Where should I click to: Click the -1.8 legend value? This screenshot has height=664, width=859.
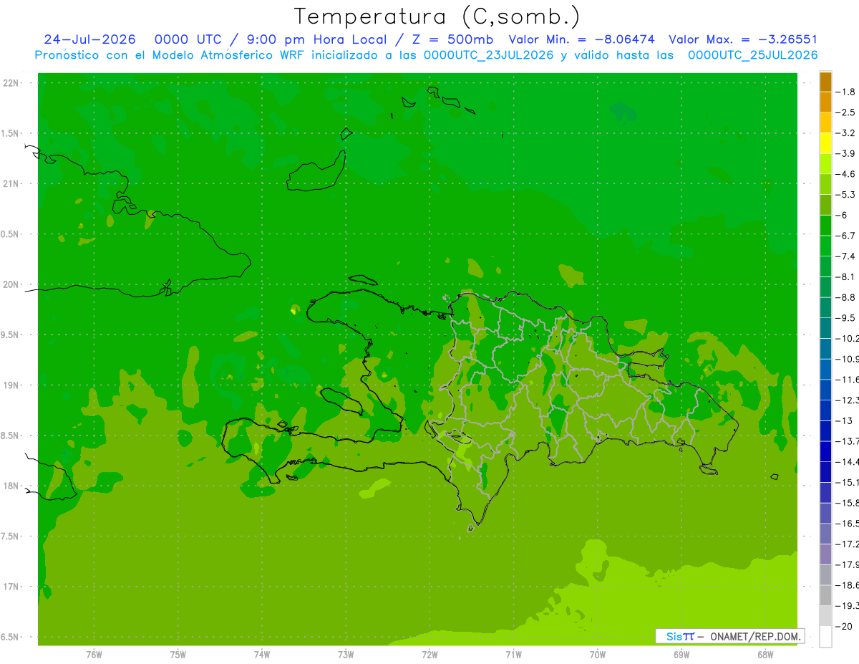click(847, 92)
